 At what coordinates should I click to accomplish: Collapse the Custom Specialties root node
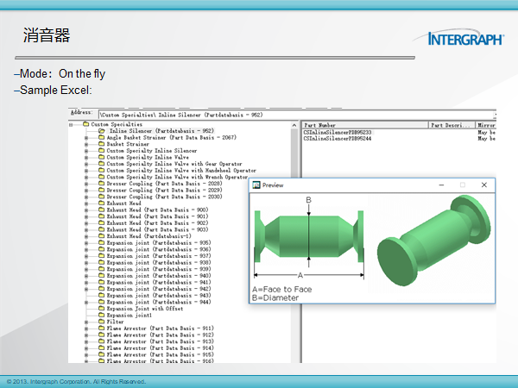pos(71,125)
